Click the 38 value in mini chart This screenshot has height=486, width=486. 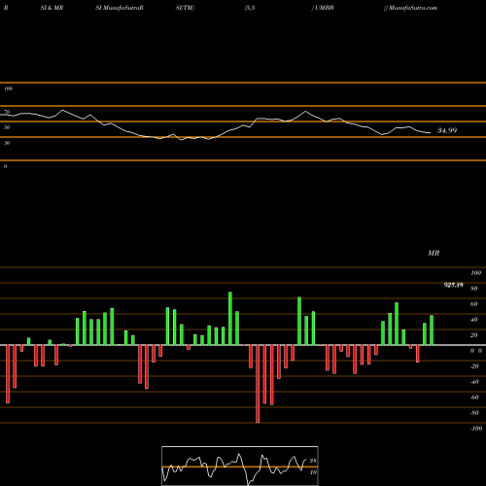tap(313, 461)
